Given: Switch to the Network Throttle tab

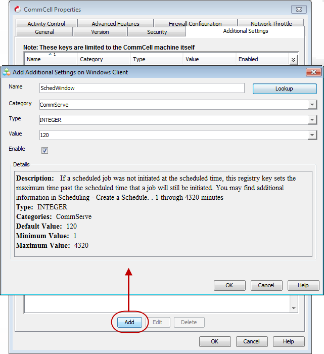Looking at the screenshot, I should (x=271, y=23).
